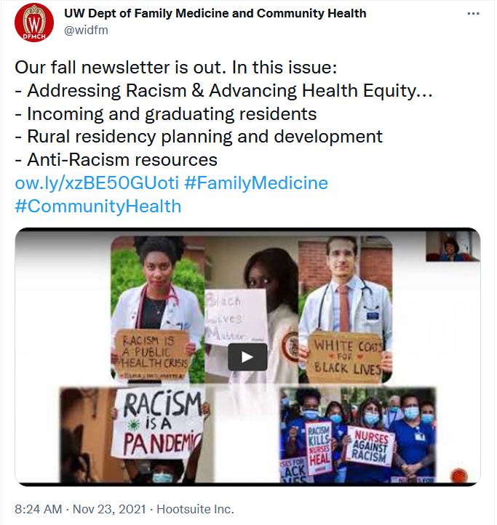497x525 pixels.
Task: Click the 'Anti-Racism resources' line of the tweet
Action: pyautogui.click(x=116, y=160)
